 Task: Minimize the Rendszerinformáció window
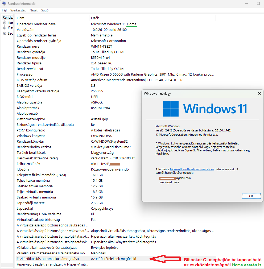(246, 3)
